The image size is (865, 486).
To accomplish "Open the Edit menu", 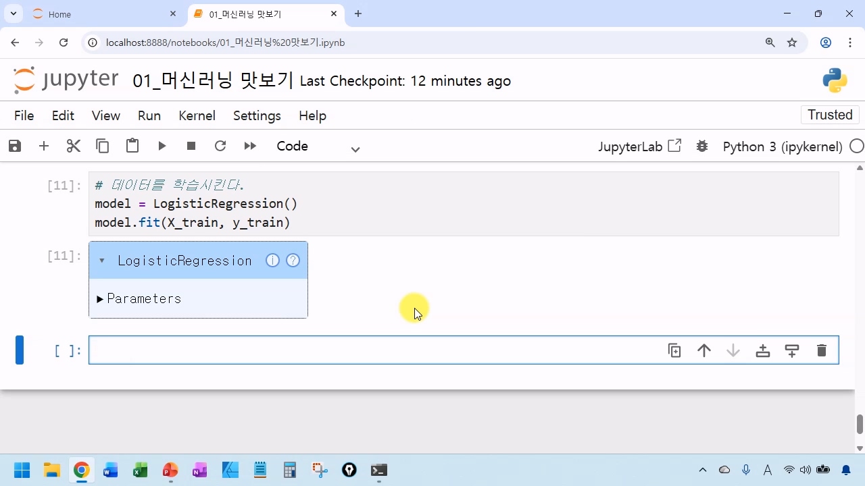I will click(x=63, y=115).
